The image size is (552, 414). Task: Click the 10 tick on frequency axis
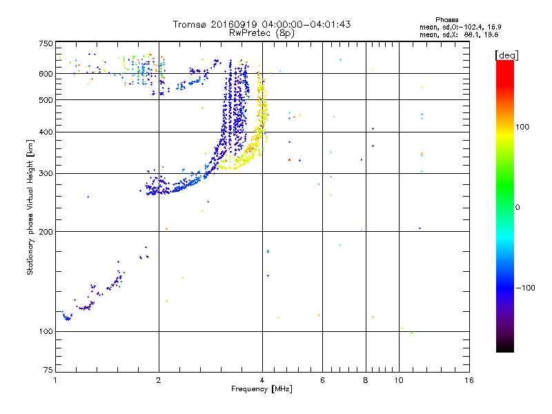tap(398, 381)
